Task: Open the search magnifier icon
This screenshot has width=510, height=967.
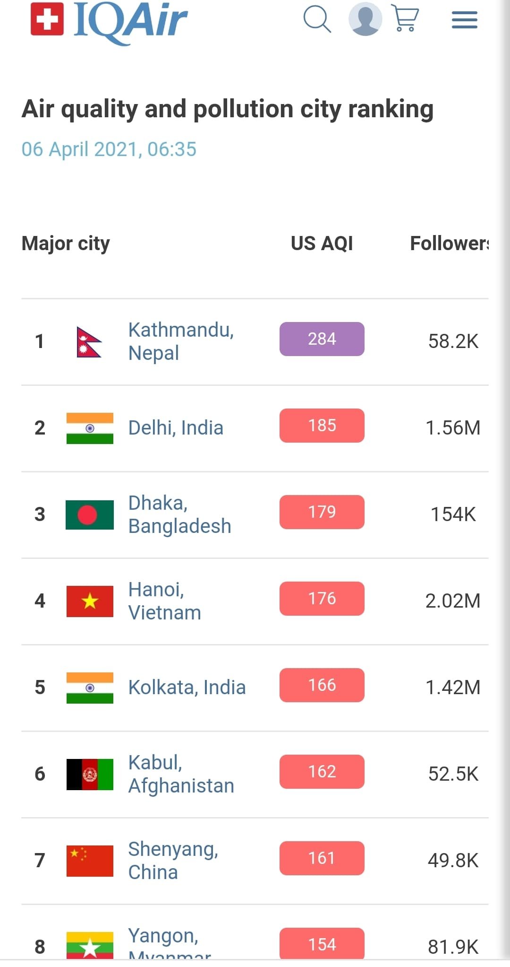Action: coord(317,19)
